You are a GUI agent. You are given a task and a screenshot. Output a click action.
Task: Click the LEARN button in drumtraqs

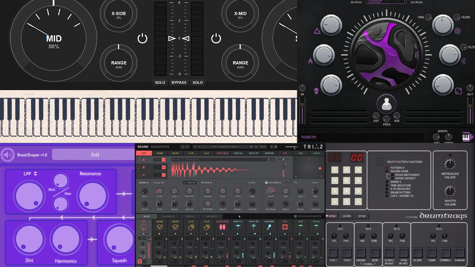pos(347,216)
